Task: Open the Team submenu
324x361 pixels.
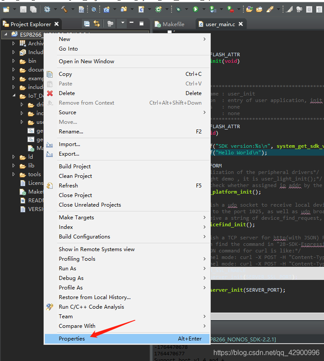Action: (127, 317)
